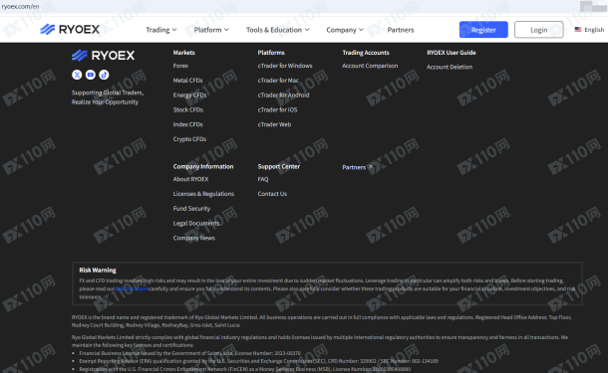Open cTrader for Windows link
Viewport: 608px width, 373px height.
[285, 66]
